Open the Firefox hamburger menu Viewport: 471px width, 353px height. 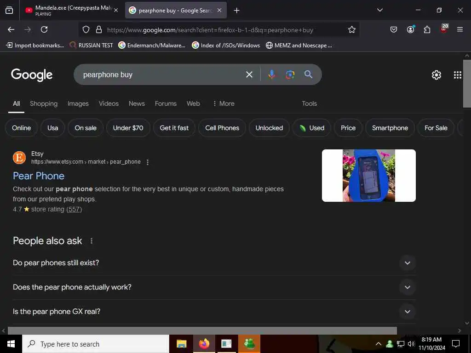(460, 29)
